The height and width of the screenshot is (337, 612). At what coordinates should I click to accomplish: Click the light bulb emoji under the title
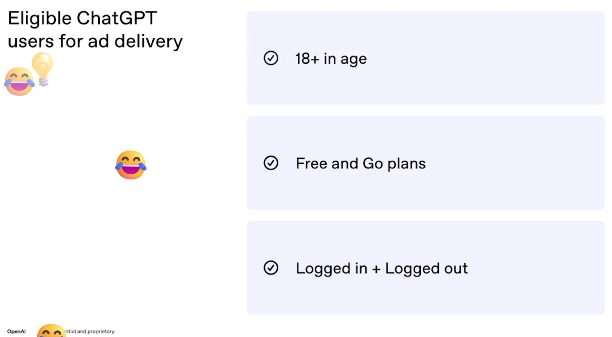point(43,69)
